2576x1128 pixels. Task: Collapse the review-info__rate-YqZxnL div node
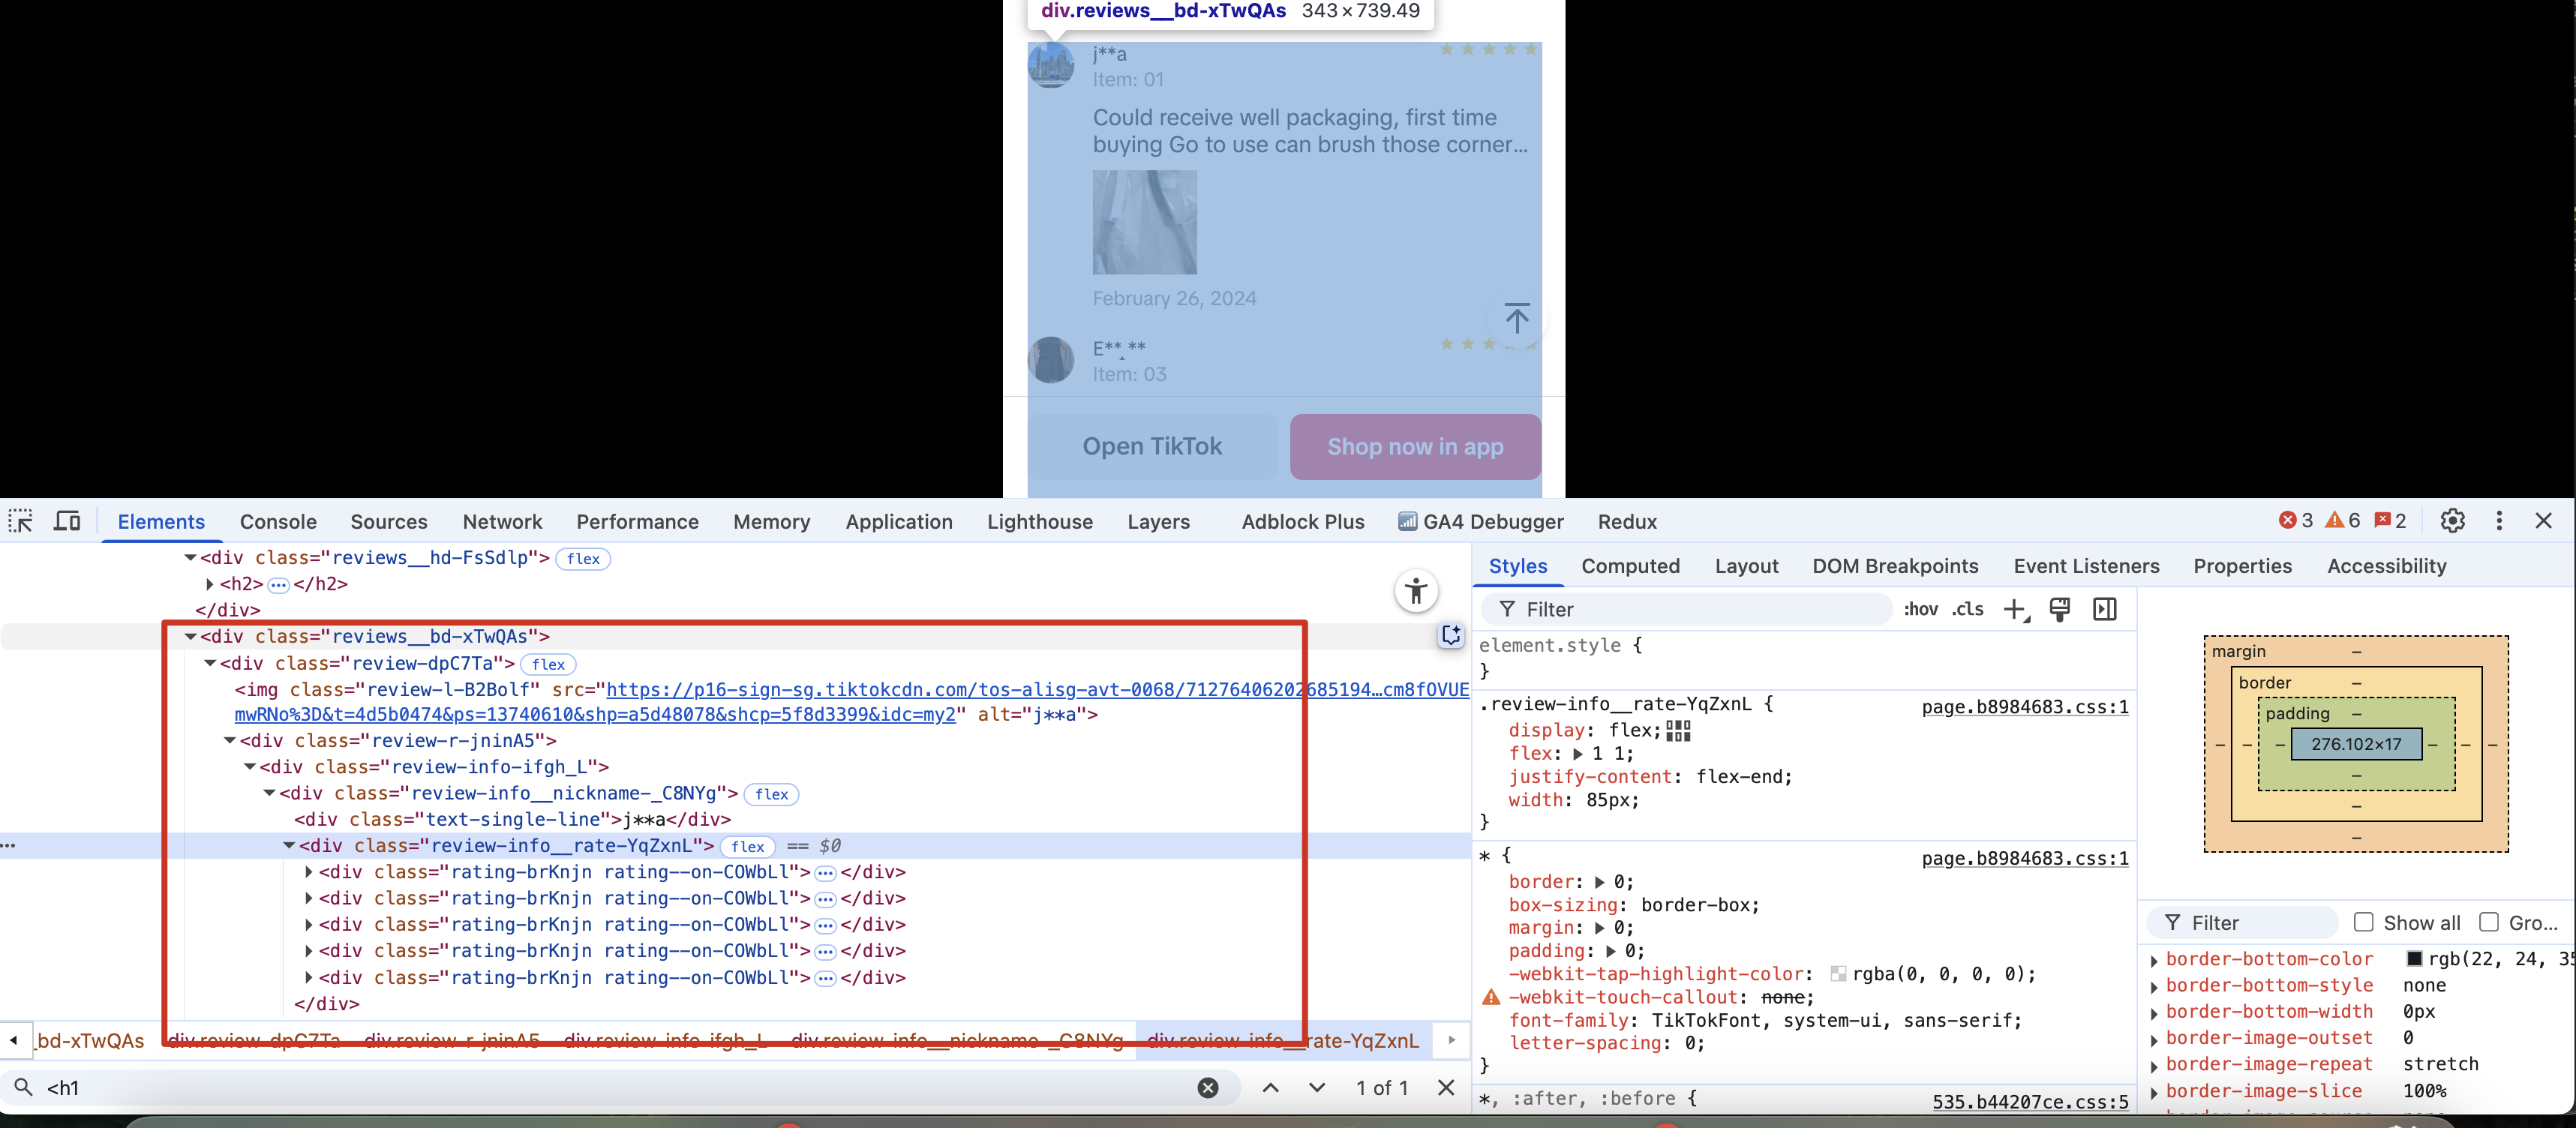coord(289,846)
